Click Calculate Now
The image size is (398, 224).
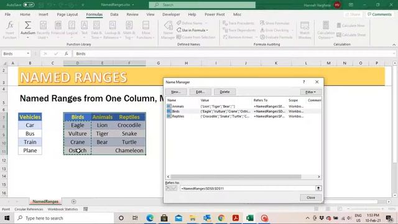[x=351, y=26]
